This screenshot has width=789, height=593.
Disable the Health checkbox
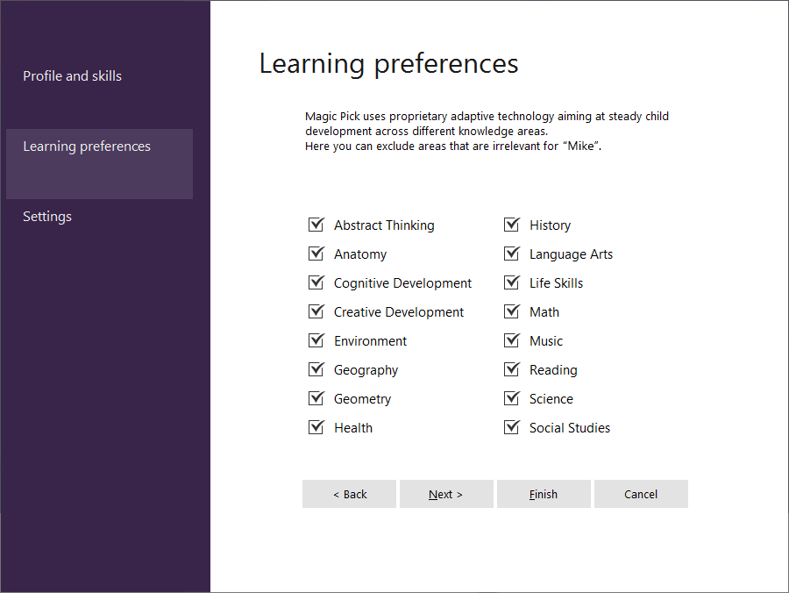316,427
